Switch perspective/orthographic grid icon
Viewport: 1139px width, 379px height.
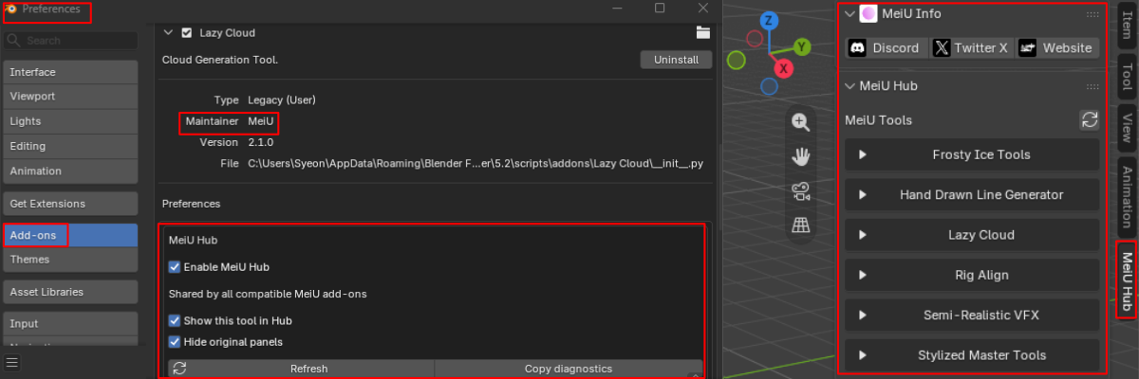pos(800,225)
